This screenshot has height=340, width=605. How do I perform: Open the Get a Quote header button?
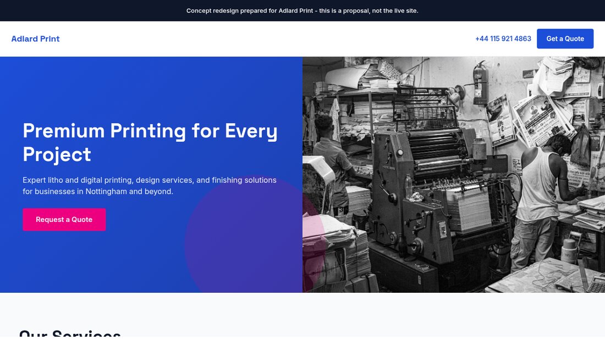[x=565, y=38]
